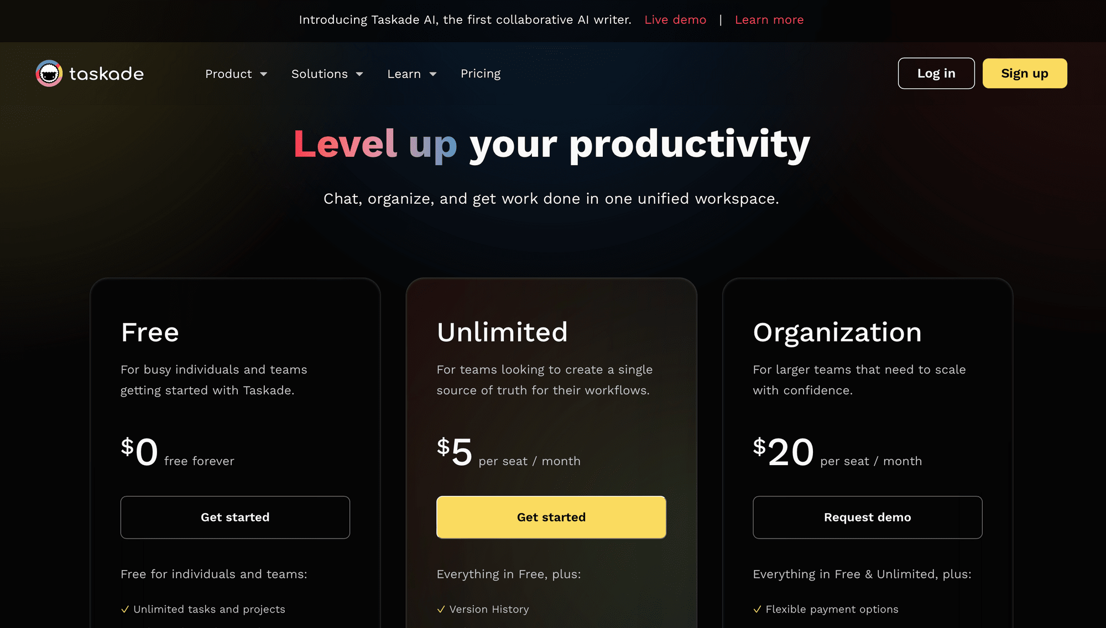Viewport: 1106px width, 628px height.
Task: Click the Free plan Get started button
Action: click(234, 518)
